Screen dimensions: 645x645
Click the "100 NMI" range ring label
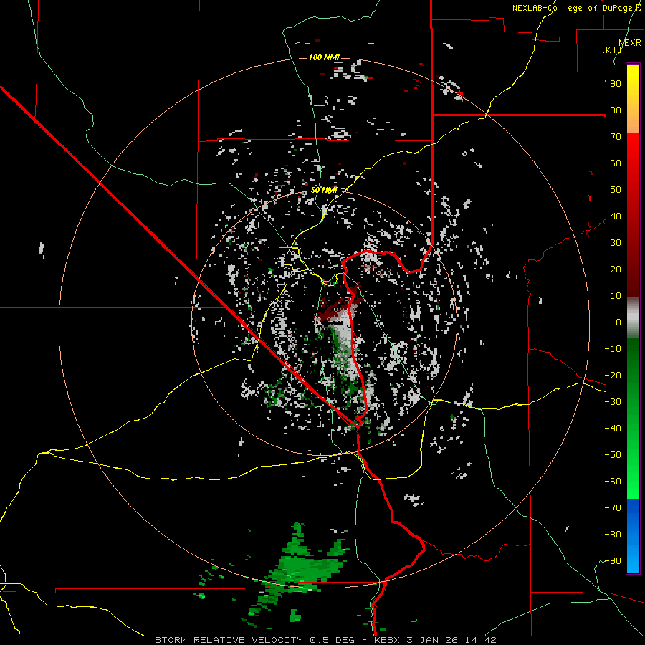[324, 57]
